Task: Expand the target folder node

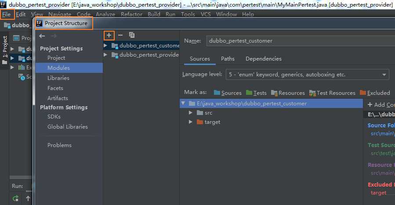Action: (191, 122)
